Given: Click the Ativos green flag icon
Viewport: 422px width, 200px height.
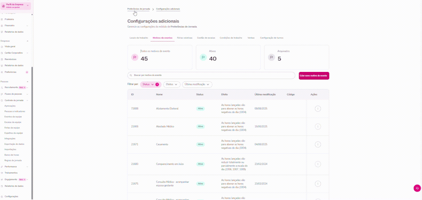Looking at the screenshot, I should 203,57.
